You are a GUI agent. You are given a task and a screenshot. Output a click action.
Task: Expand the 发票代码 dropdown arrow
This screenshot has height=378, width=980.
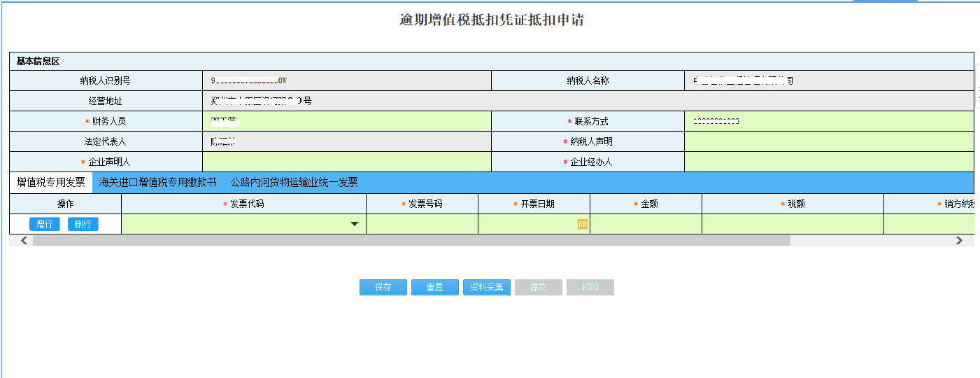pyautogui.click(x=355, y=224)
